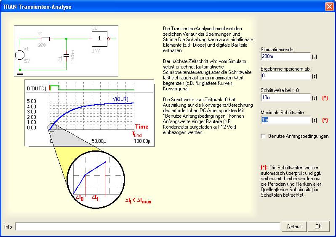The height and width of the screenshot is (237, 336).
Task: Click the inverter U1 symbol in schematic
Action: (99, 39)
